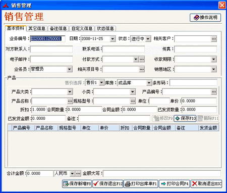Image resolution: width=227 pixels, height=193 pixels.
Task: Expand the 状态 dropdown showing 进行中
Action: (148, 39)
